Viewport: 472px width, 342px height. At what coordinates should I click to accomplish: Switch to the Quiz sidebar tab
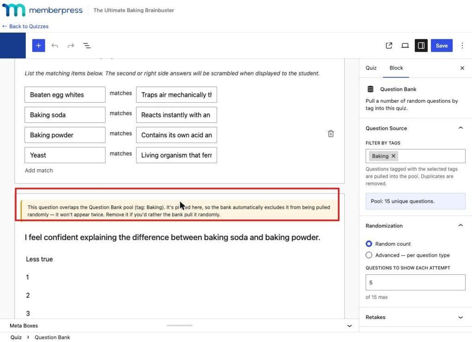click(x=371, y=68)
